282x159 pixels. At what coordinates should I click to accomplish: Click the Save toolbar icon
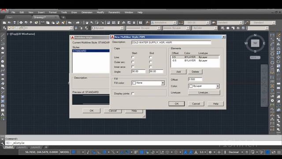[x=15, y=23]
